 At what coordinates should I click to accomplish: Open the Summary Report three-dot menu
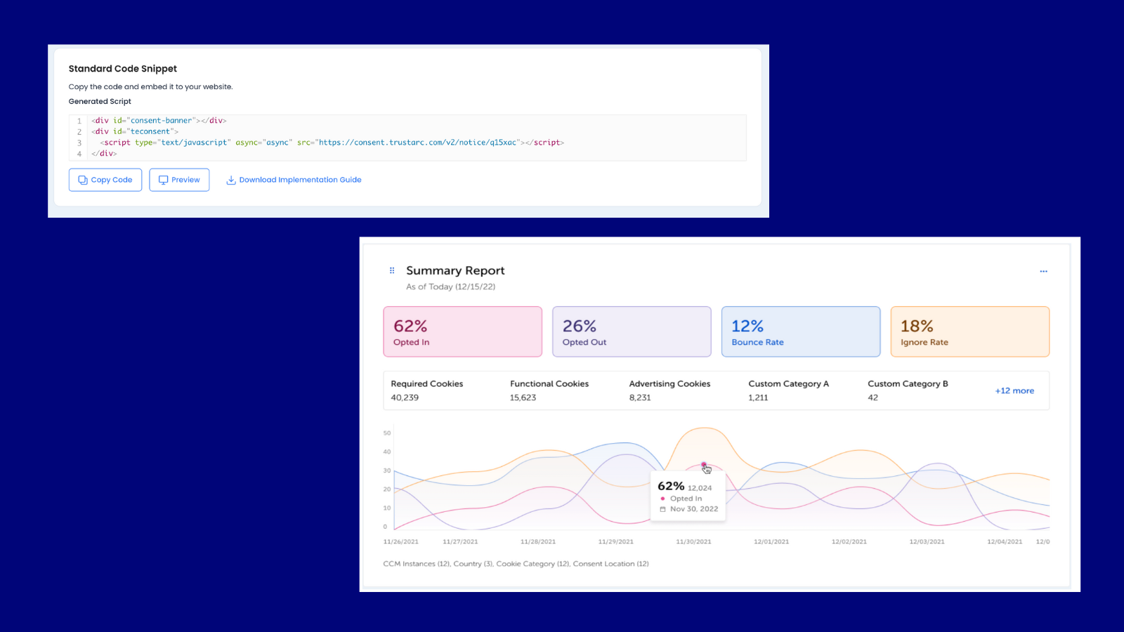1043,271
